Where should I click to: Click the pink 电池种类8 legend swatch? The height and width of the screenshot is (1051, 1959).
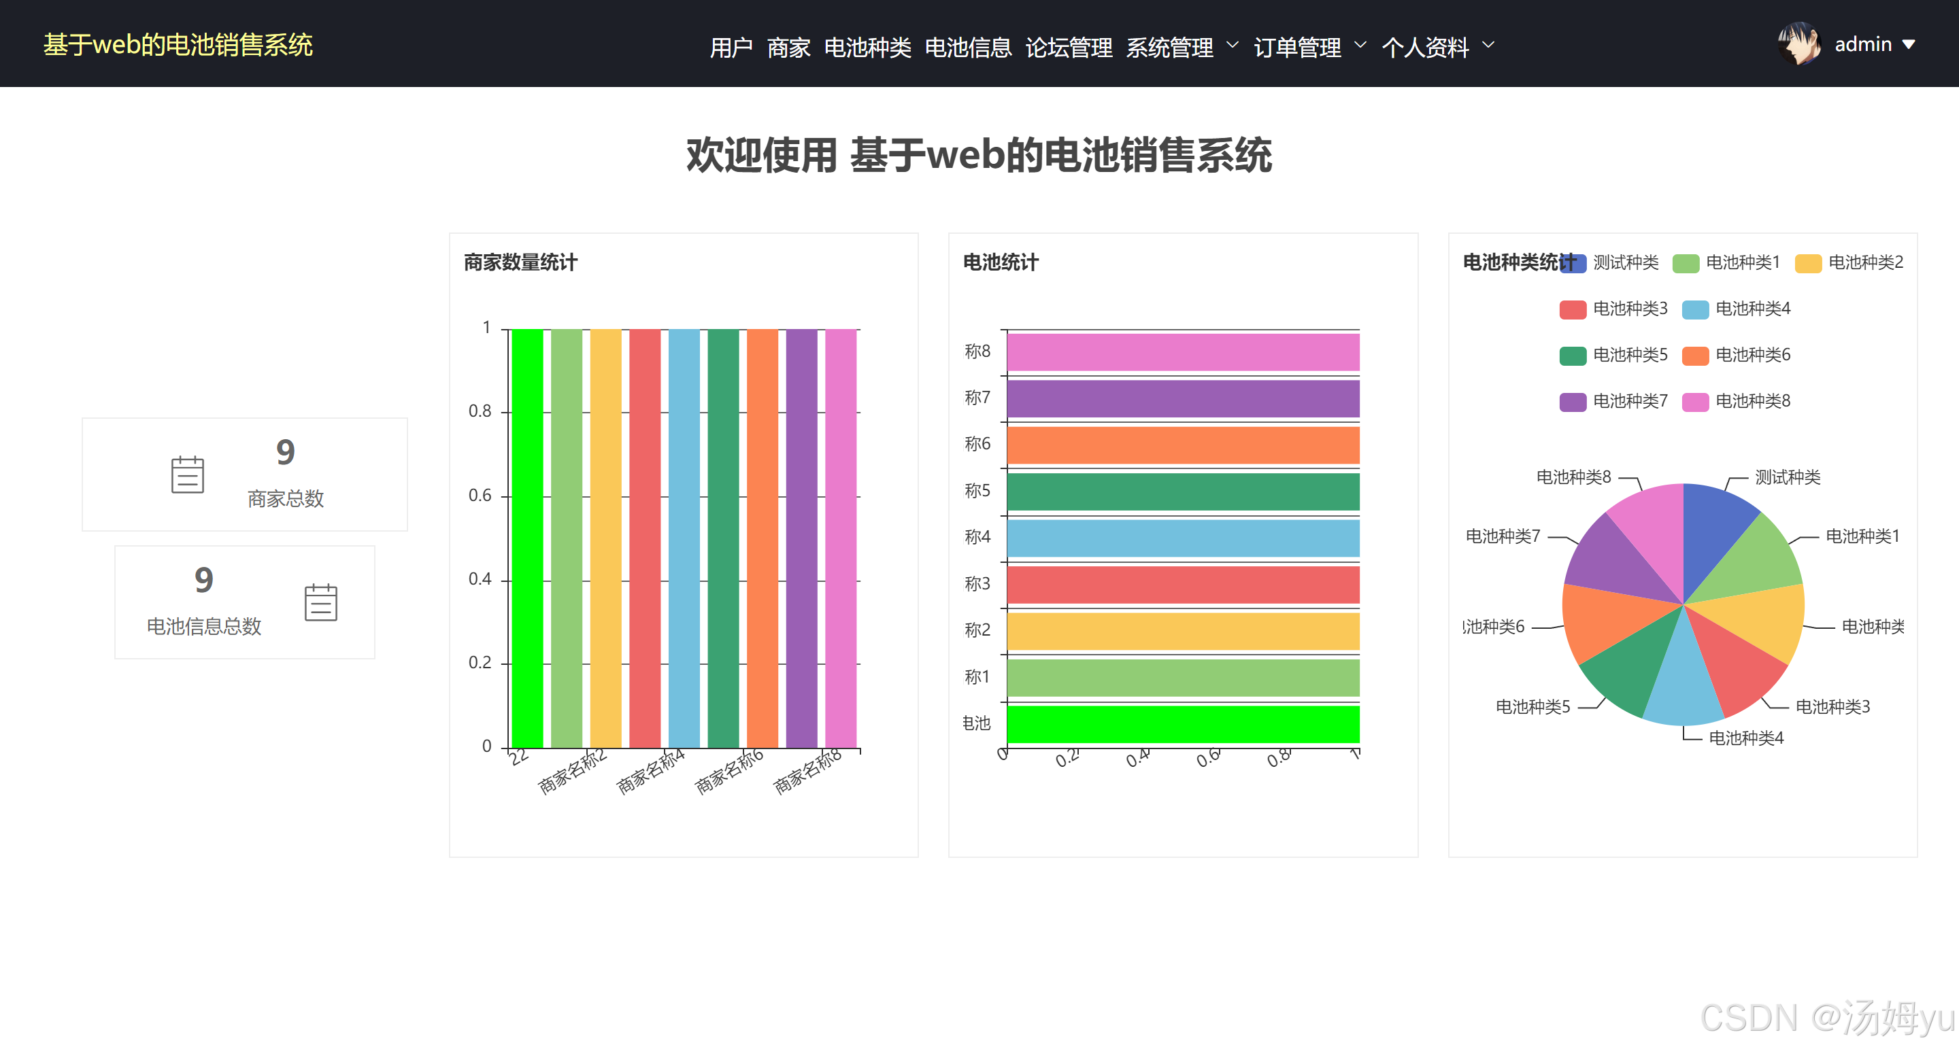pyautogui.click(x=1694, y=401)
